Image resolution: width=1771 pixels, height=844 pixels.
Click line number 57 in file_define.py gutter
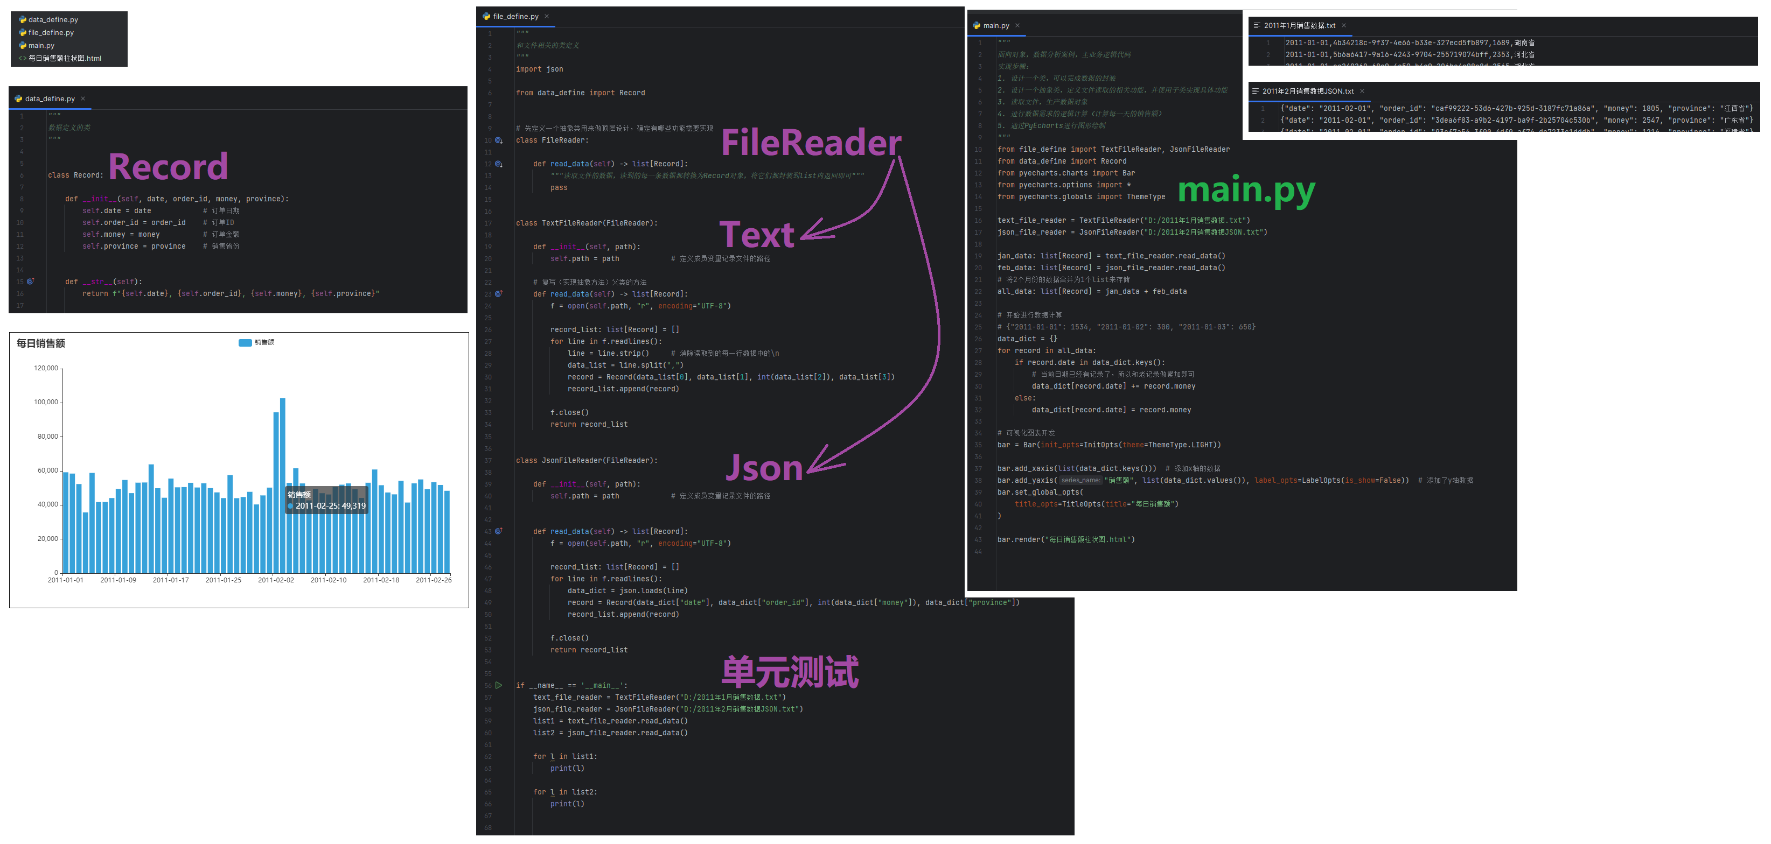[487, 698]
